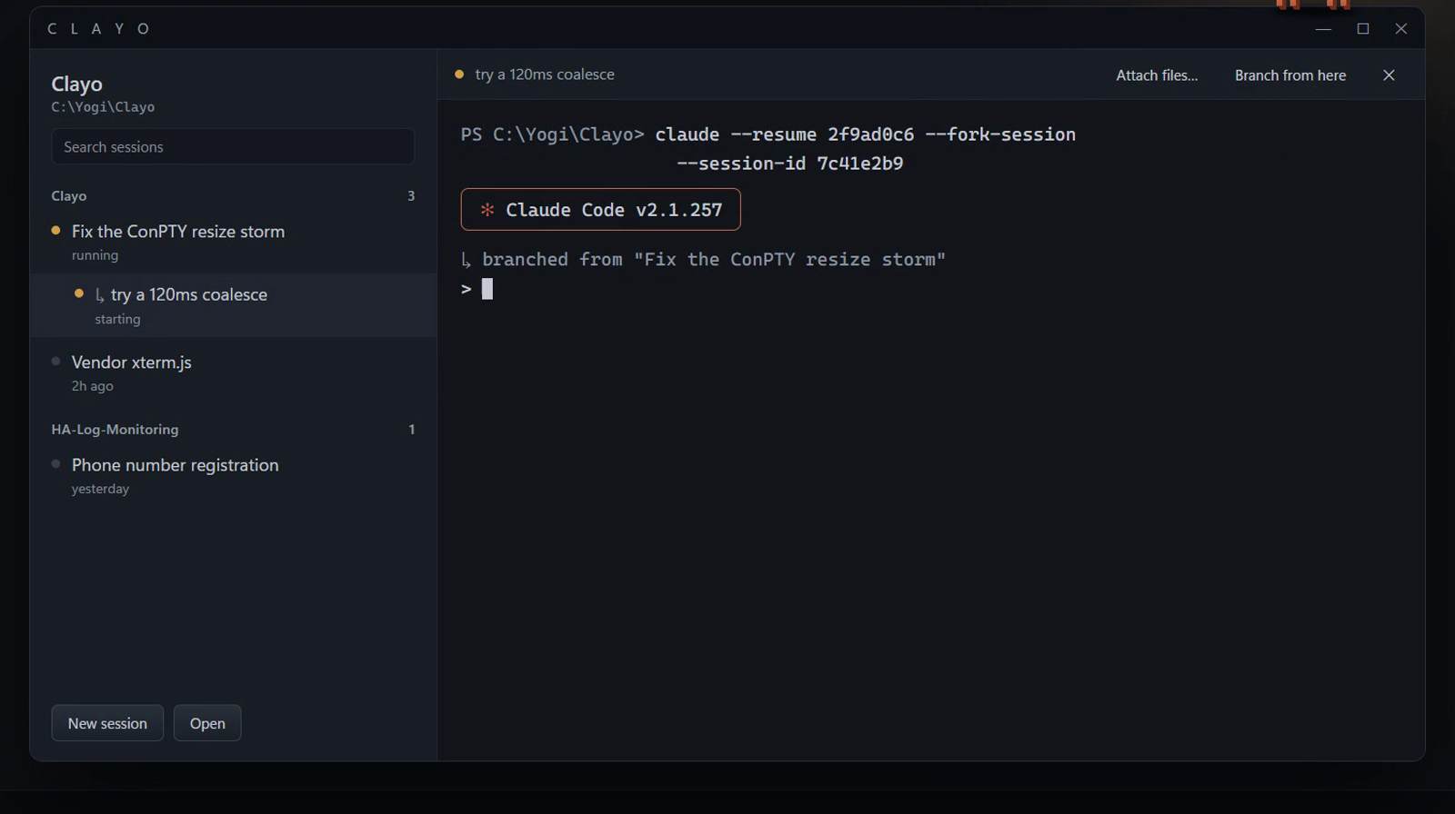Start a New session
This screenshot has width=1455, height=814.
click(x=107, y=723)
